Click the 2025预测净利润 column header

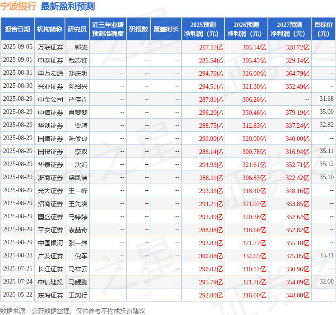[203, 29]
